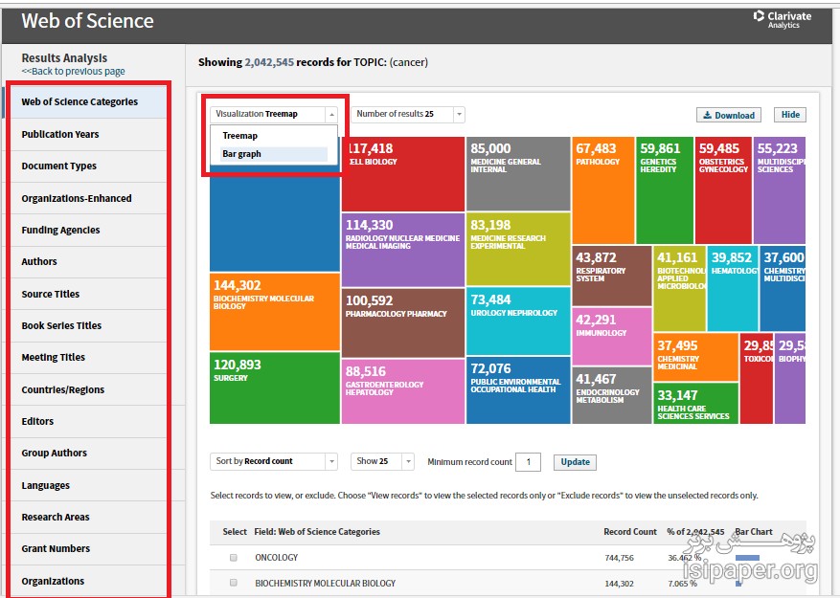Click the Record Count column header

point(630,532)
